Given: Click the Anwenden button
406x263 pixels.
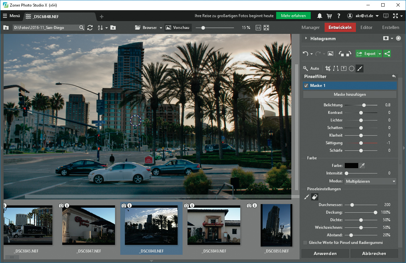Looking at the screenshot, I should pos(325,253).
